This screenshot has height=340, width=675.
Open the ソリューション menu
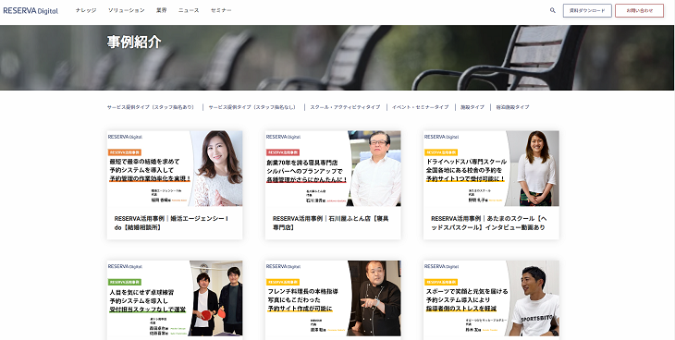126,10
